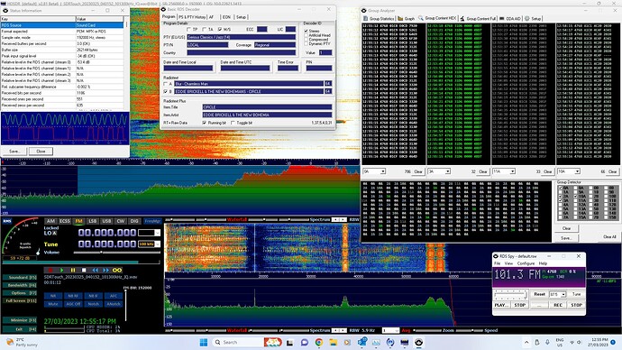Open the 100 kHz tune step dropdown
Viewport: 622px width, 350px height.
[157, 244]
